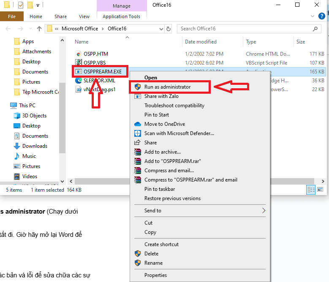
Task: Click the OSPP.HTM Chrome file icon
Action: point(79,54)
